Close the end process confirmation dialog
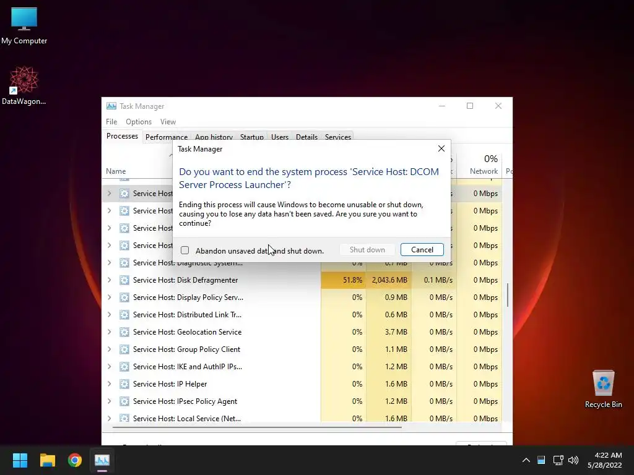The image size is (634, 475). click(x=441, y=148)
